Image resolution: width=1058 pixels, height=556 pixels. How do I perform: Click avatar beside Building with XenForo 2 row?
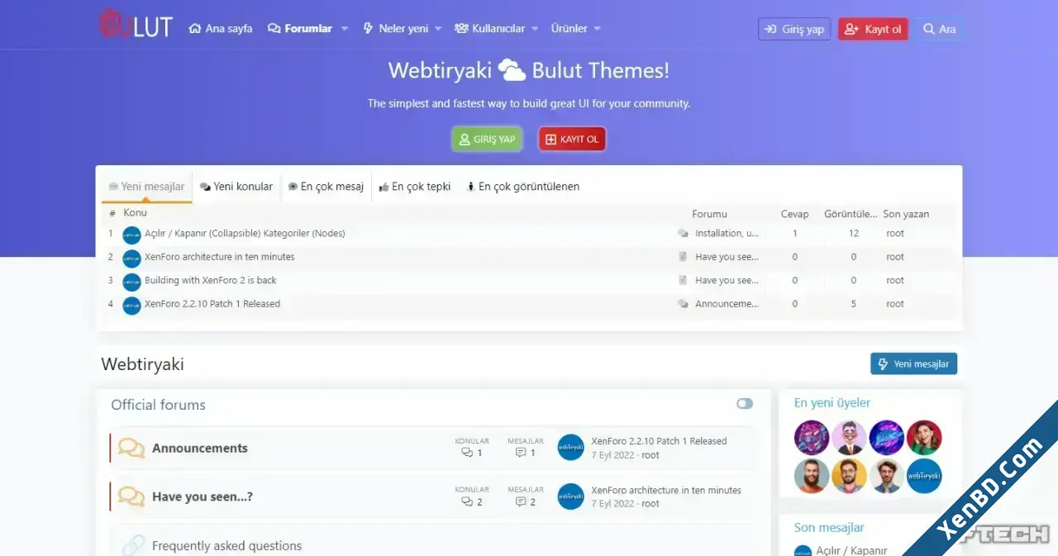pyautogui.click(x=132, y=282)
